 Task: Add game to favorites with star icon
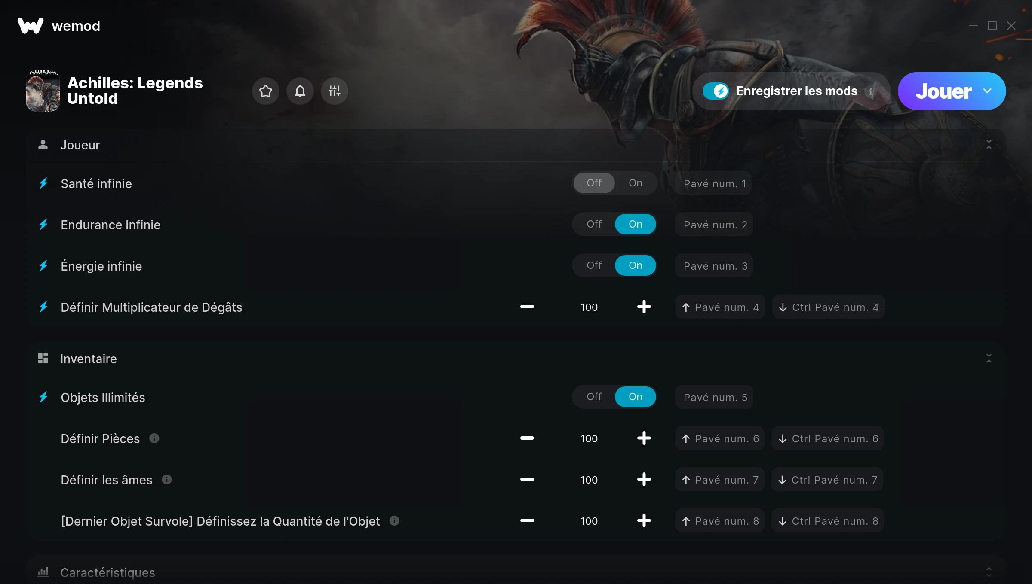pos(265,91)
